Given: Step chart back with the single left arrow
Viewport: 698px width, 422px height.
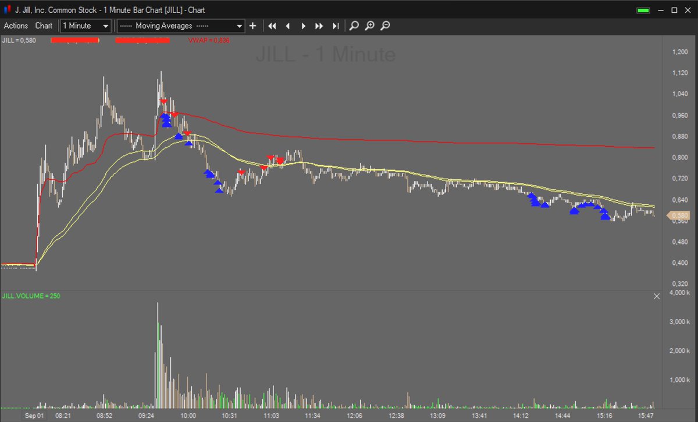Looking at the screenshot, I should tap(287, 26).
